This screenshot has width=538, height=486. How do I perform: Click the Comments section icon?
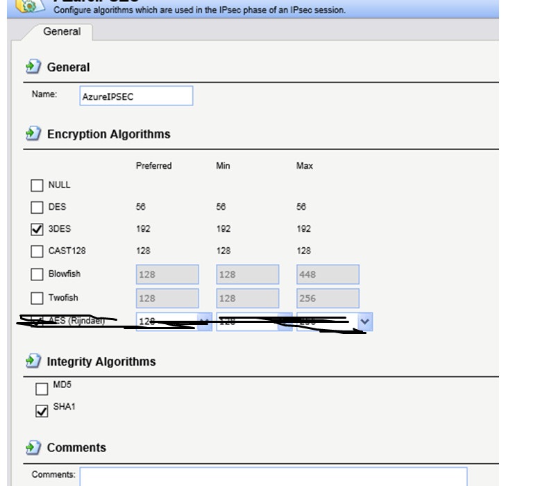pyautogui.click(x=33, y=448)
